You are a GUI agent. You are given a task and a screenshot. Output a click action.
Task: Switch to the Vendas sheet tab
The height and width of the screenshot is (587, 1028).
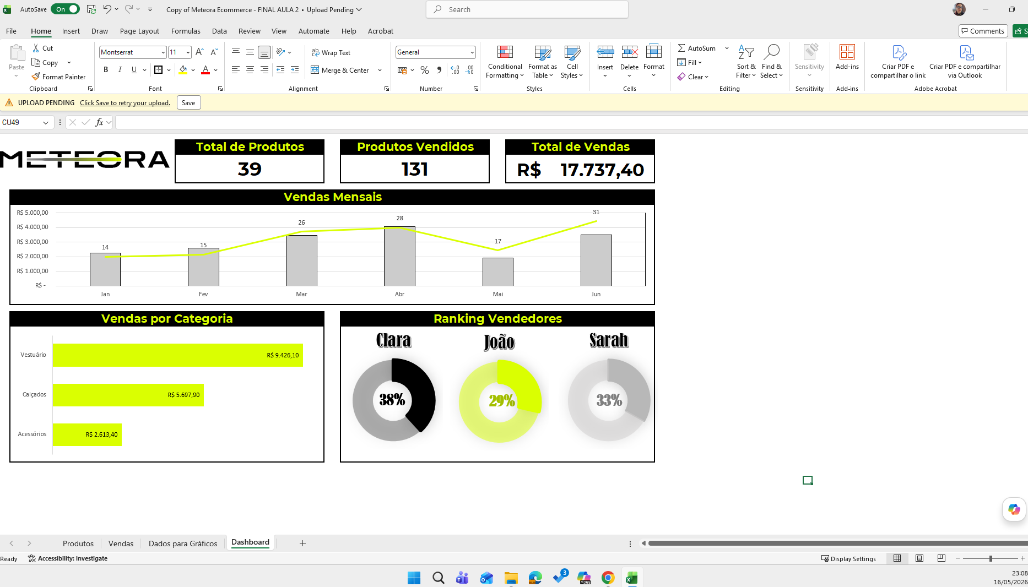121,543
